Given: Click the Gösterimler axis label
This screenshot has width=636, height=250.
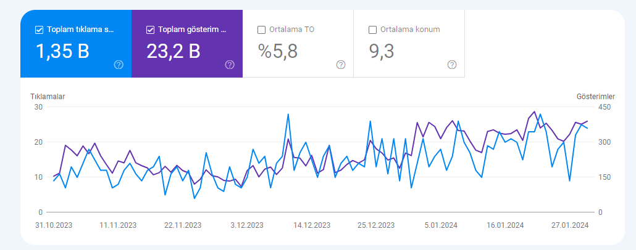Looking at the screenshot, I should 595,97.
